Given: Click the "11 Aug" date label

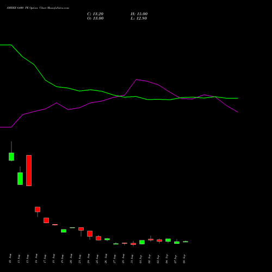Looking at the screenshot, I should pyautogui.click(x=18, y=258).
